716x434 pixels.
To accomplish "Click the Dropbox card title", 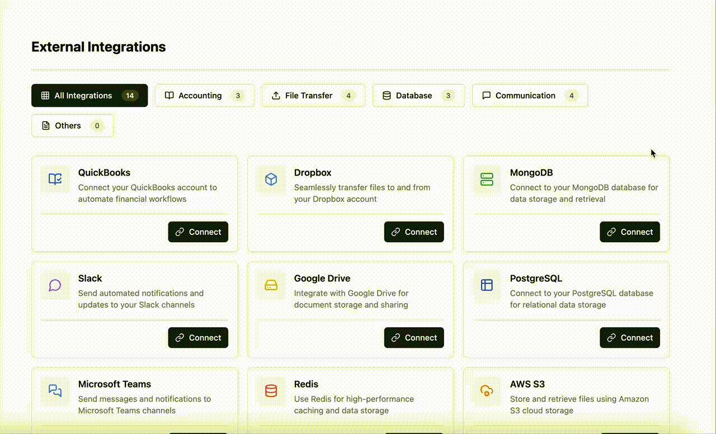I will coord(313,173).
